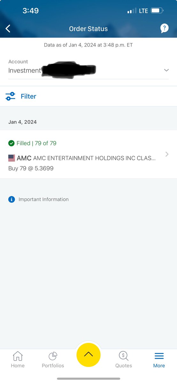The width and height of the screenshot is (177, 383).
Task: Open the help chat bubble icon
Action: coord(165,28)
